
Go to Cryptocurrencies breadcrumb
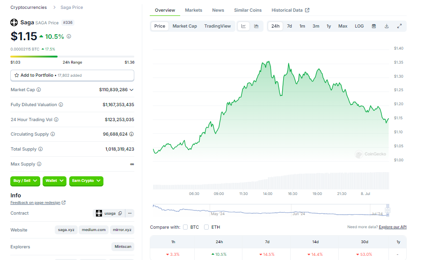[x=29, y=7]
